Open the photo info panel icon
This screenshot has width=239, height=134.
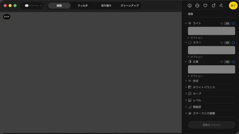point(190,6)
